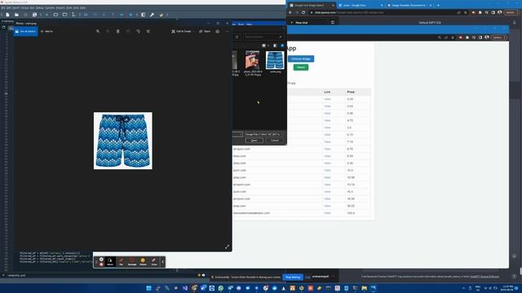Select Pen tool in screen recorder bar
Screen dimensions: 522x293
pos(122,262)
